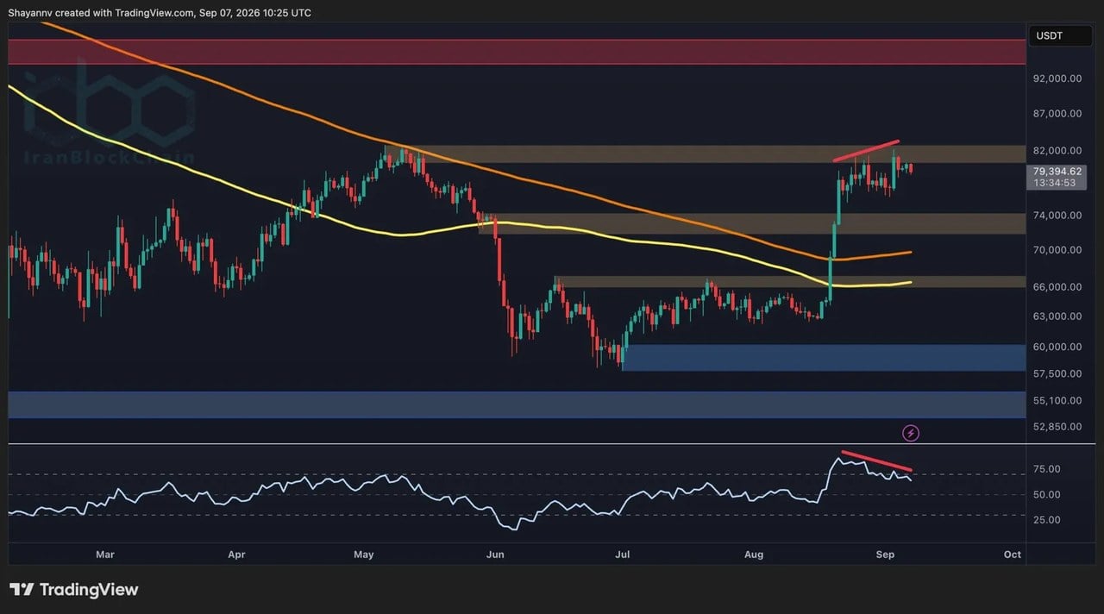Click the TradingView wordmark text
The image size is (1104, 614).
click(89, 590)
